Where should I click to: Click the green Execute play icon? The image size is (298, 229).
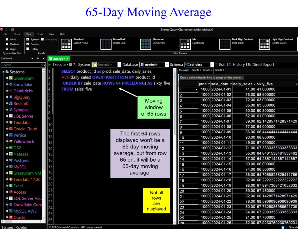pos(50,65)
